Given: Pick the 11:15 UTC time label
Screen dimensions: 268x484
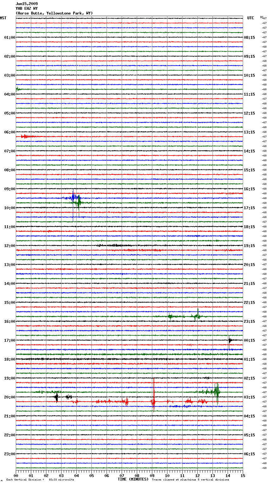Looking at the screenshot, I should tap(249, 94).
